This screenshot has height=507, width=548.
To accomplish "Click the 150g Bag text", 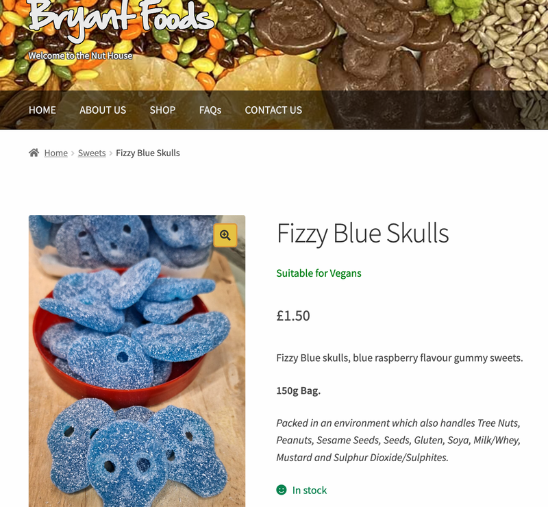I will 299,391.
